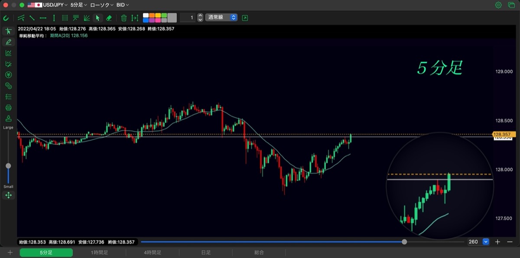Click the pop-out arrow icon in toolbar

point(245,18)
